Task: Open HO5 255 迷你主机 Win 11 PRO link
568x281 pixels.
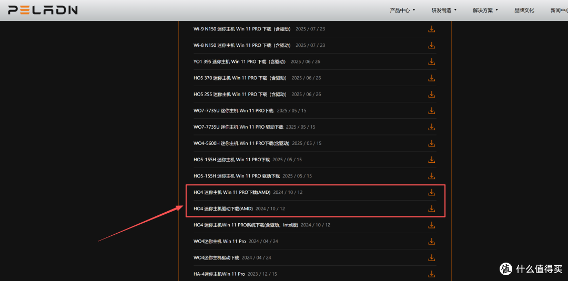Action: tap(240, 94)
